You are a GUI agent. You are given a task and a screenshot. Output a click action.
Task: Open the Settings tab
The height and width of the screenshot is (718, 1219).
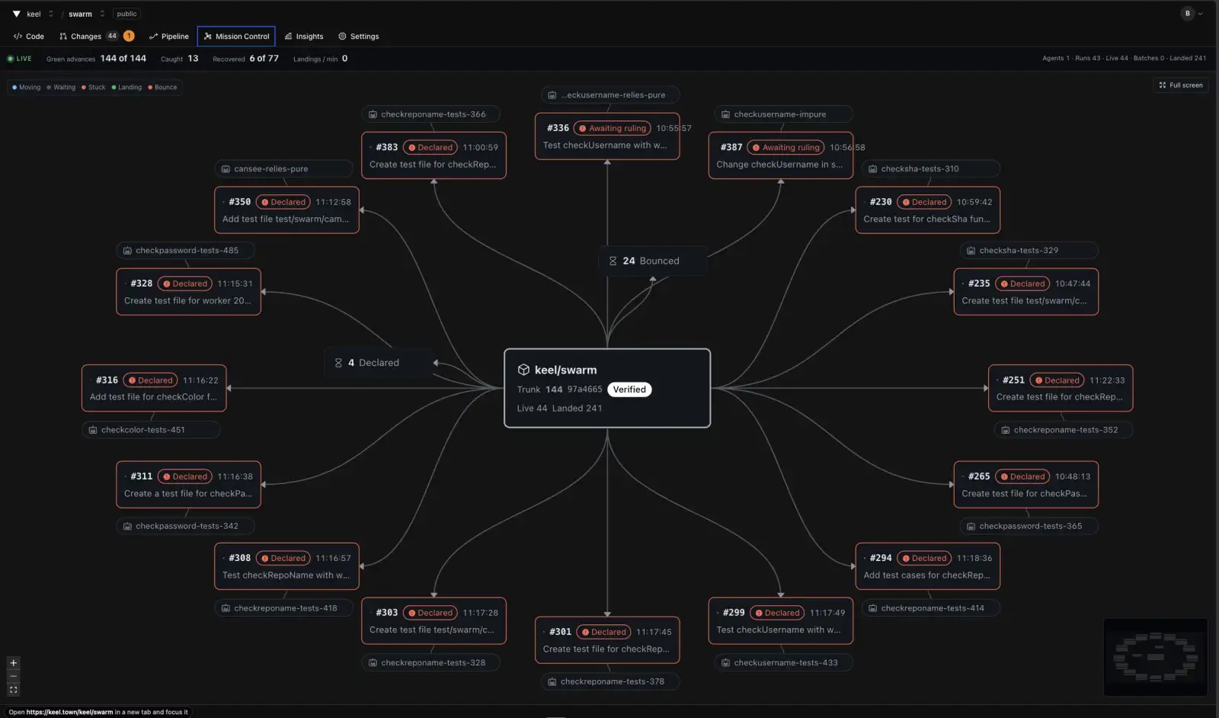pyautogui.click(x=359, y=37)
